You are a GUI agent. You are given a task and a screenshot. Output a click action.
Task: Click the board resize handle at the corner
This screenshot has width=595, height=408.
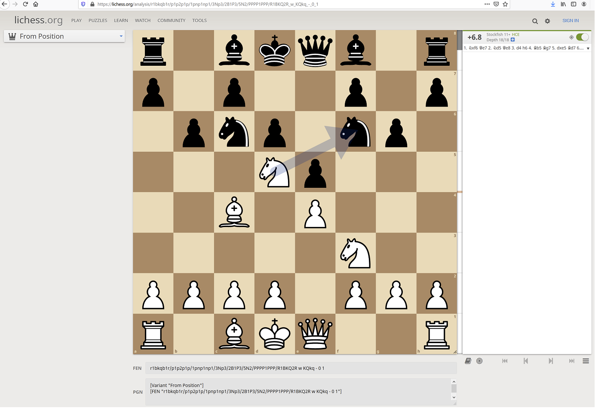455,352
